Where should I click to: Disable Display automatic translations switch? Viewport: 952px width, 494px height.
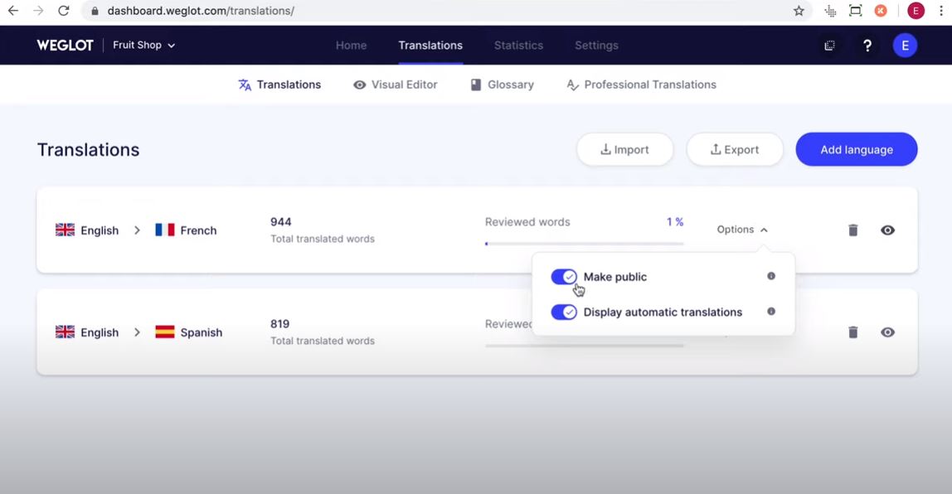(564, 312)
